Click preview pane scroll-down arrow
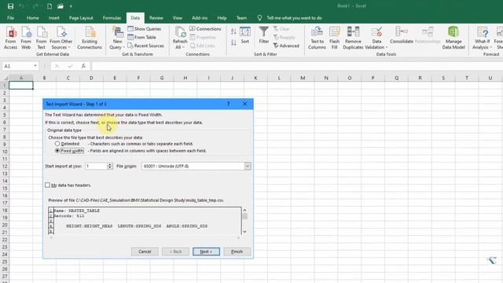The height and width of the screenshot is (283, 503). [x=244, y=231]
